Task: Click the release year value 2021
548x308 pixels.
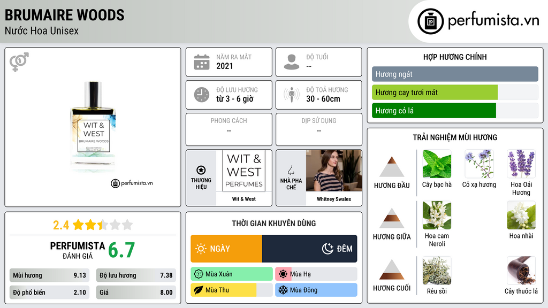Action: click(x=224, y=66)
